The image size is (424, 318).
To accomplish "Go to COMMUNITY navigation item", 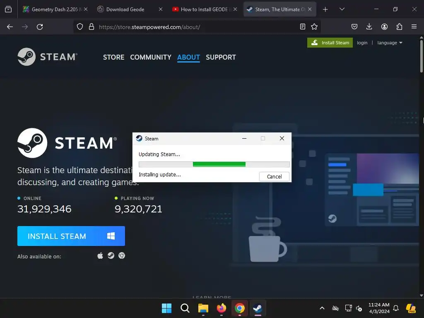I will coord(151,57).
